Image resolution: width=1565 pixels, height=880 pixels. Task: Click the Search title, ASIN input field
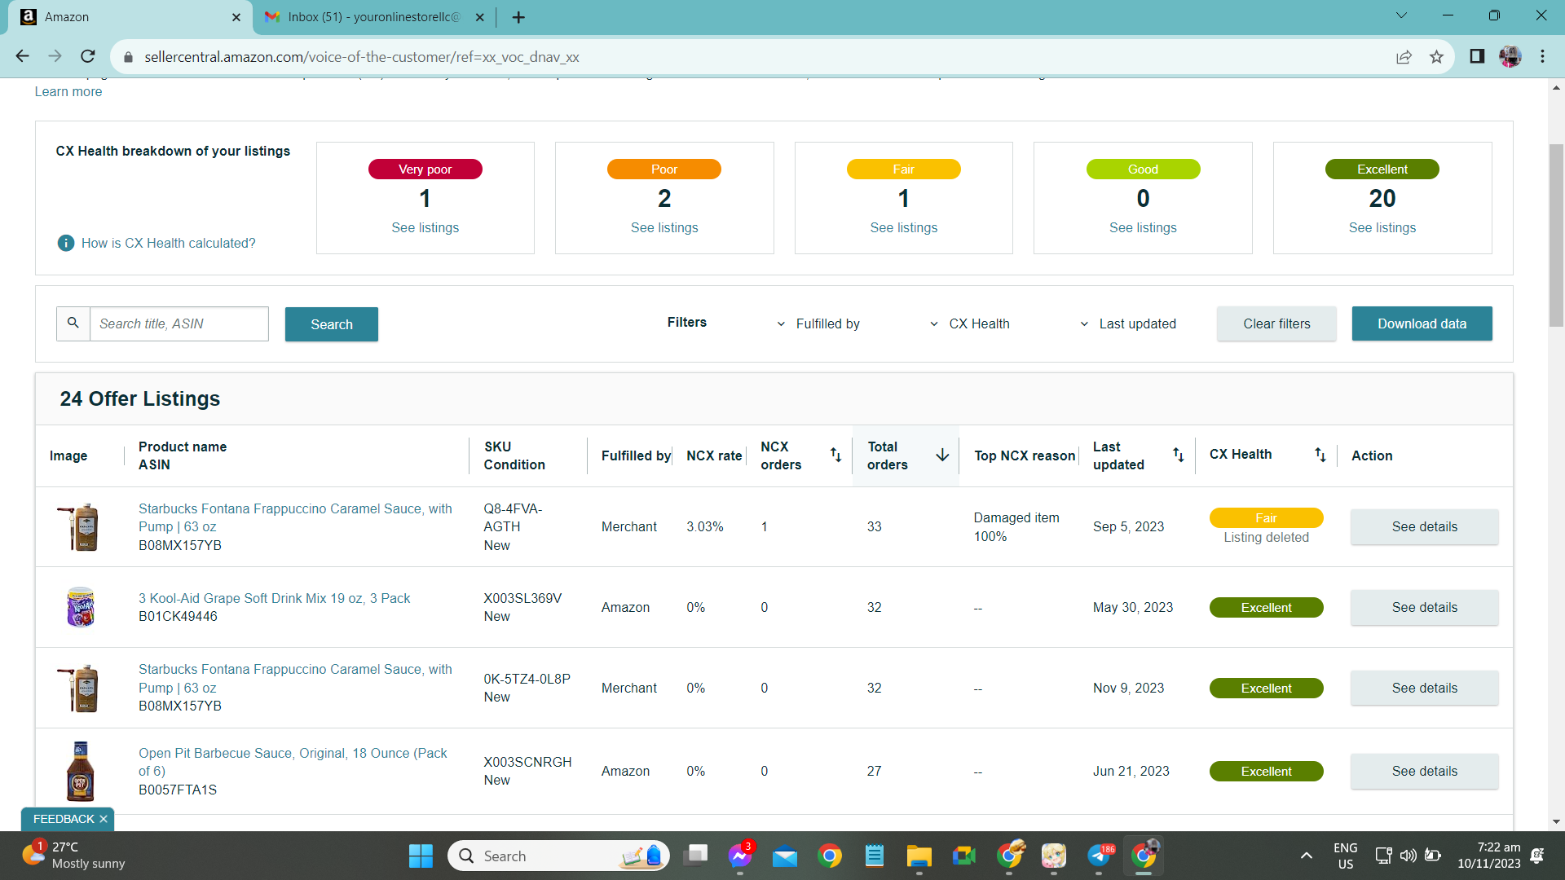[179, 323]
